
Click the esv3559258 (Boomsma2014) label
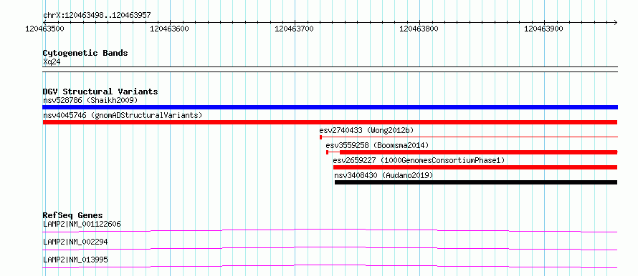pyautogui.click(x=377, y=145)
